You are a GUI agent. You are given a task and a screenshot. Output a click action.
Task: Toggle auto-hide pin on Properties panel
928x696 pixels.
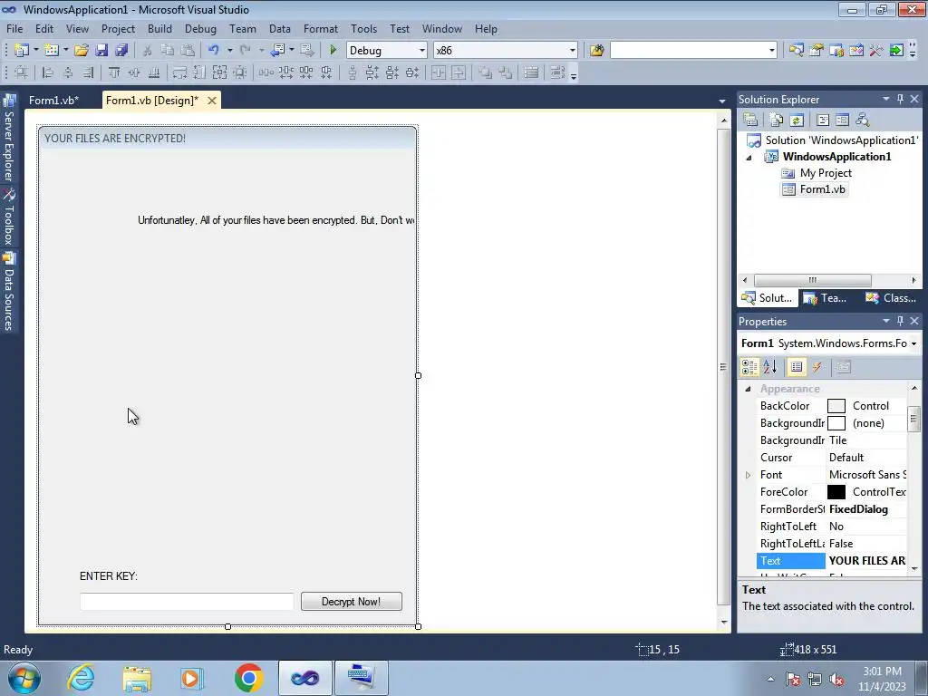(x=900, y=321)
